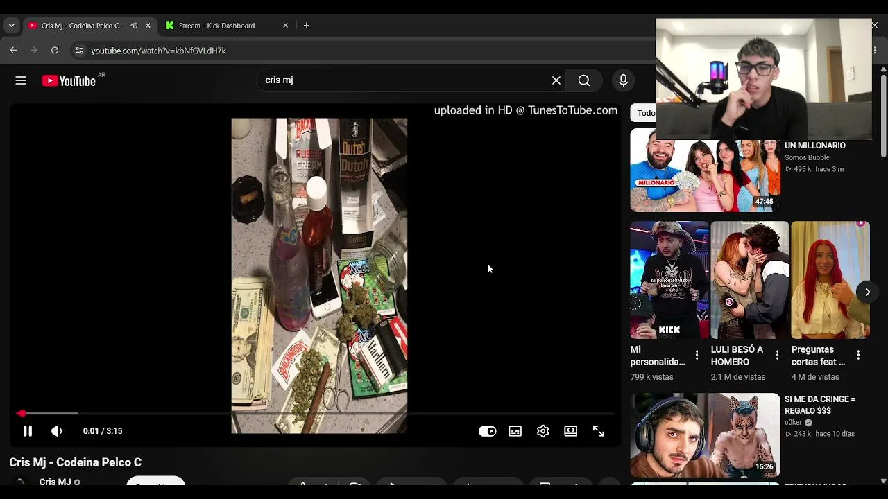
Task: Open options for 'LULI BESÓ A HOMERO' Short
Action: [777, 355]
